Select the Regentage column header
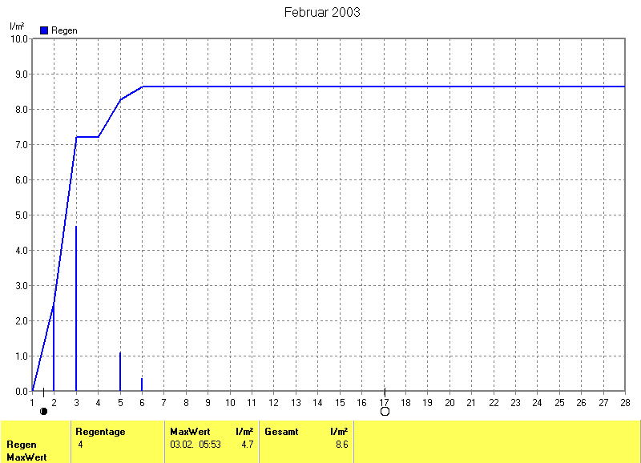The height and width of the screenshot is (463, 641). coord(100,432)
